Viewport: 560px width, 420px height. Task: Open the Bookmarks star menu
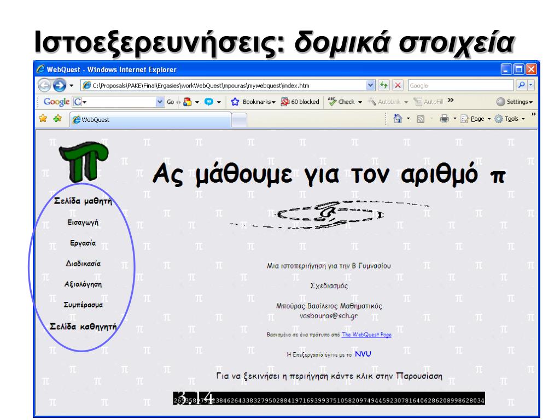(x=253, y=102)
